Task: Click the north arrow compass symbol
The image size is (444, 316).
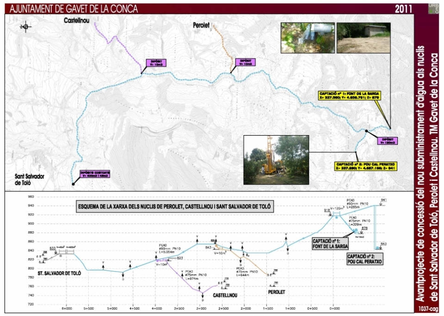Action: 25,27
